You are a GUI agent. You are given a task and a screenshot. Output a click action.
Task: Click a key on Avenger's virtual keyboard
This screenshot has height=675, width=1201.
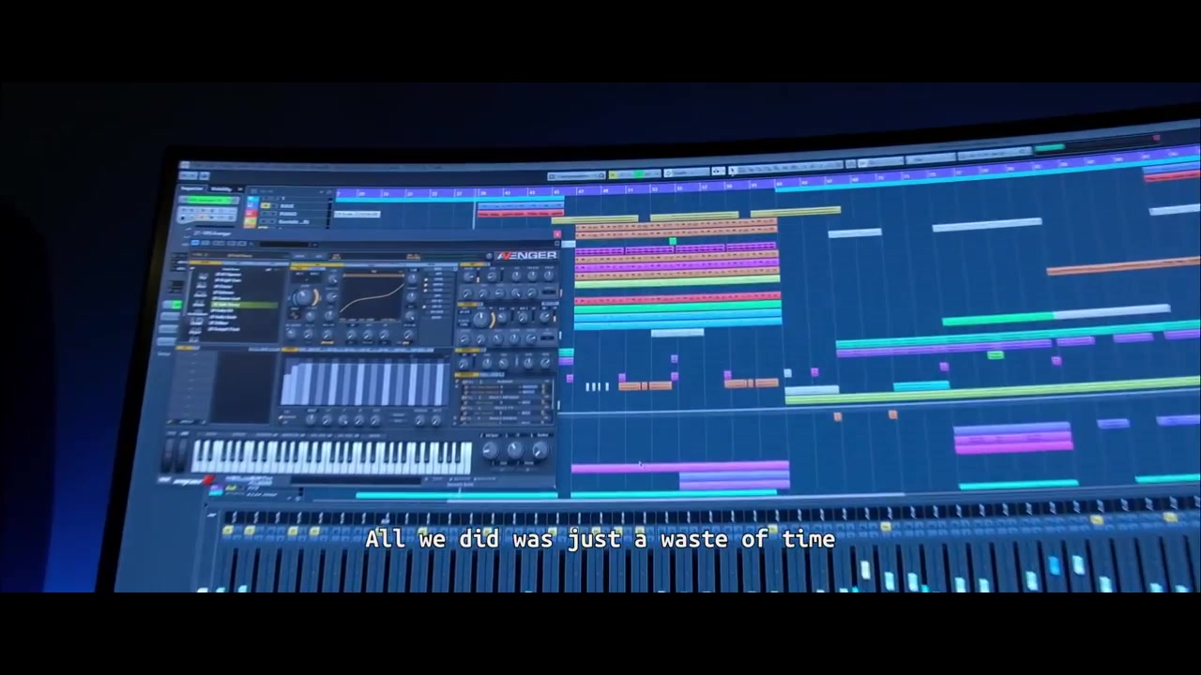pyautogui.click(x=330, y=457)
